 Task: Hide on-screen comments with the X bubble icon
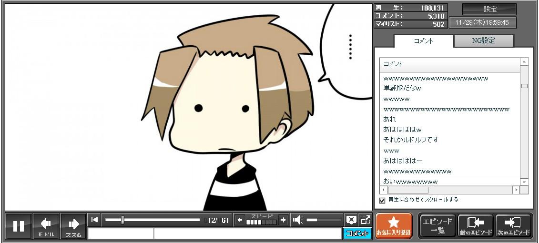(351, 220)
